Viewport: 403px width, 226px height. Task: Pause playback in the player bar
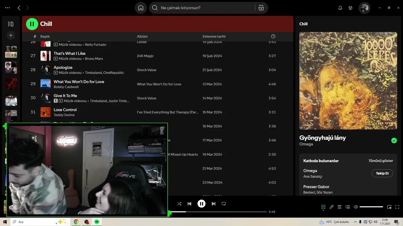point(201,204)
